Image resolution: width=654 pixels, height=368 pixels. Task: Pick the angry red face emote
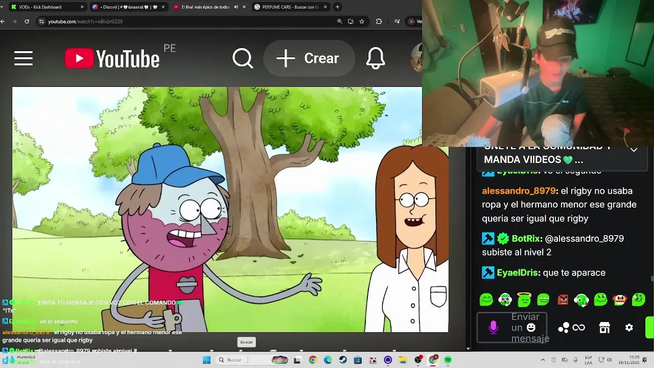pyautogui.click(x=563, y=300)
